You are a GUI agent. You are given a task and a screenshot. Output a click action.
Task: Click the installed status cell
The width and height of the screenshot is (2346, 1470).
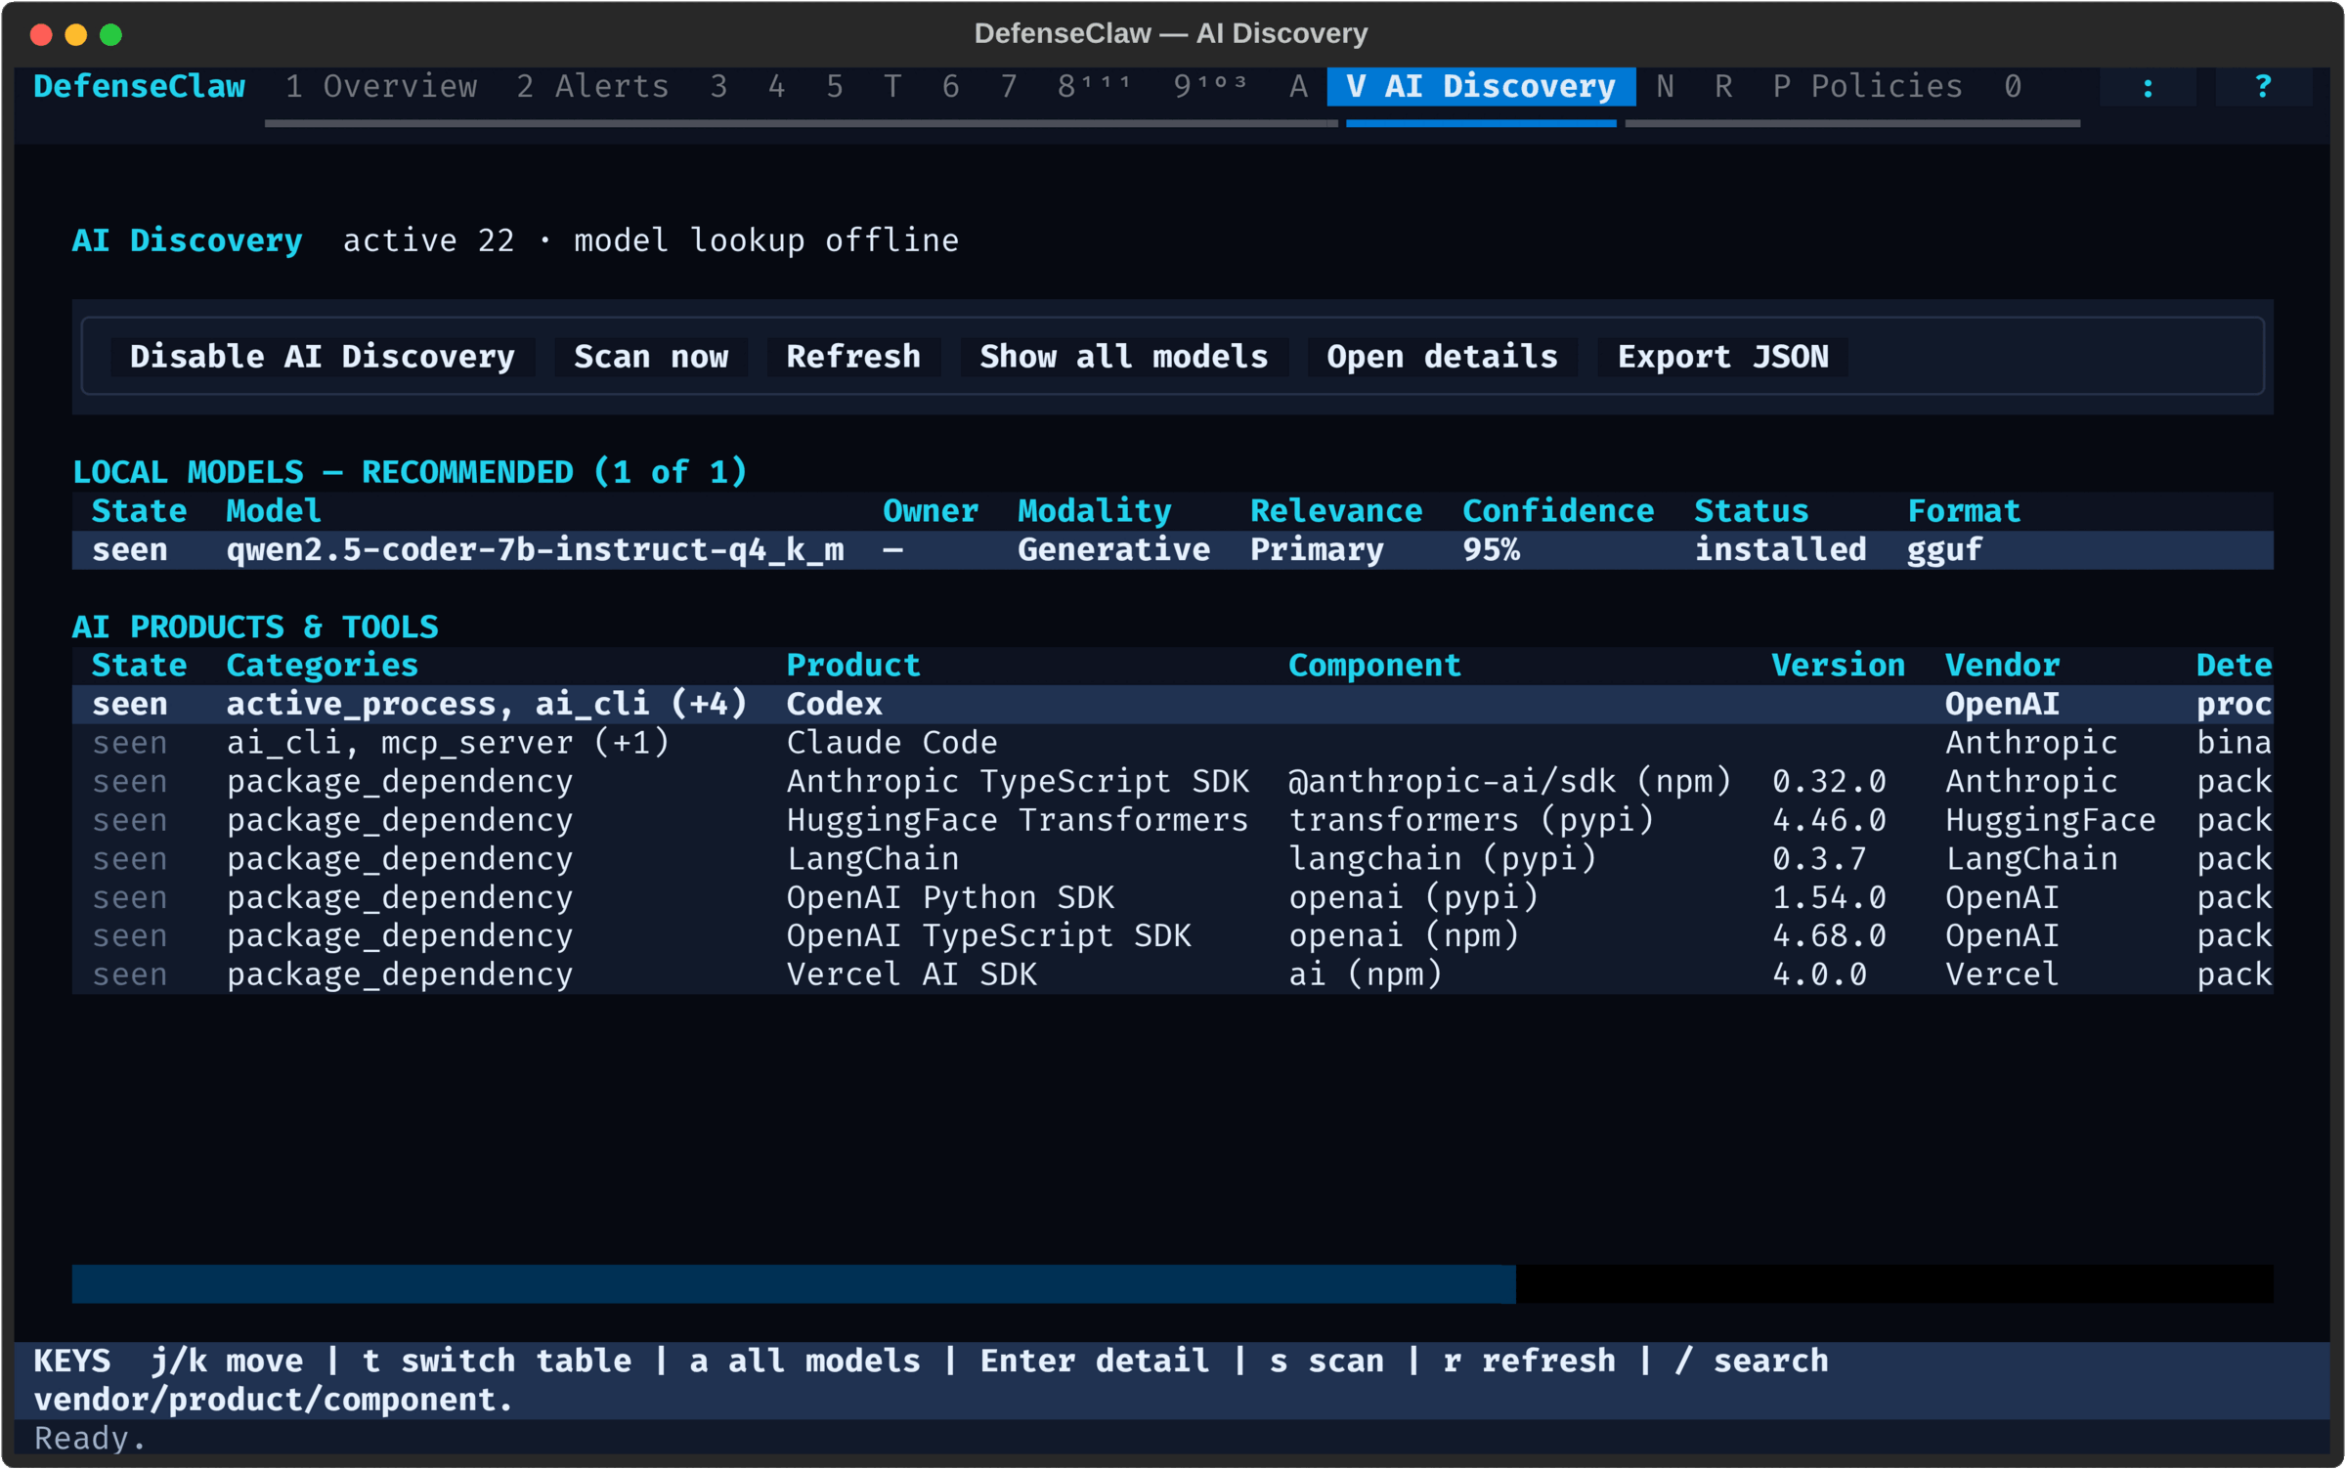tap(1781, 550)
